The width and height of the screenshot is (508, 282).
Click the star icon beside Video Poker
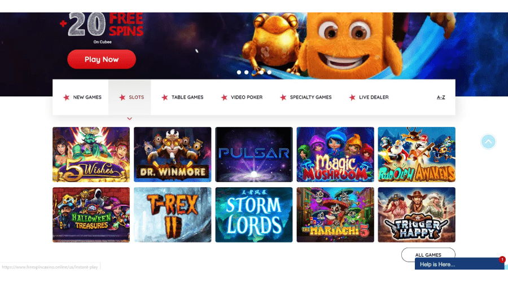224,97
